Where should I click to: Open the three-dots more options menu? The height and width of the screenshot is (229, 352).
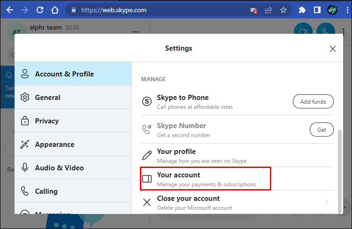tap(136, 31)
